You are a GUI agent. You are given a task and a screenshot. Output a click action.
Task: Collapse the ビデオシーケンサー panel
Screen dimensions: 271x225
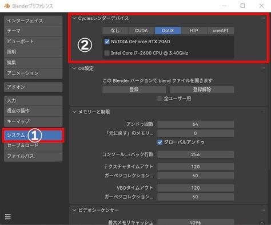pyautogui.click(x=74, y=210)
